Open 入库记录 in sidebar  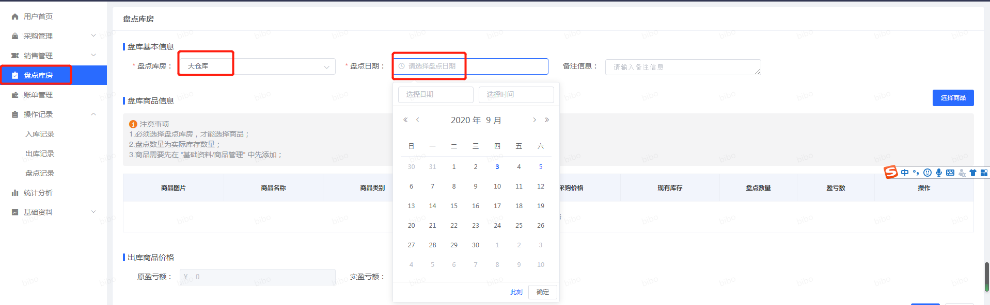pos(40,134)
